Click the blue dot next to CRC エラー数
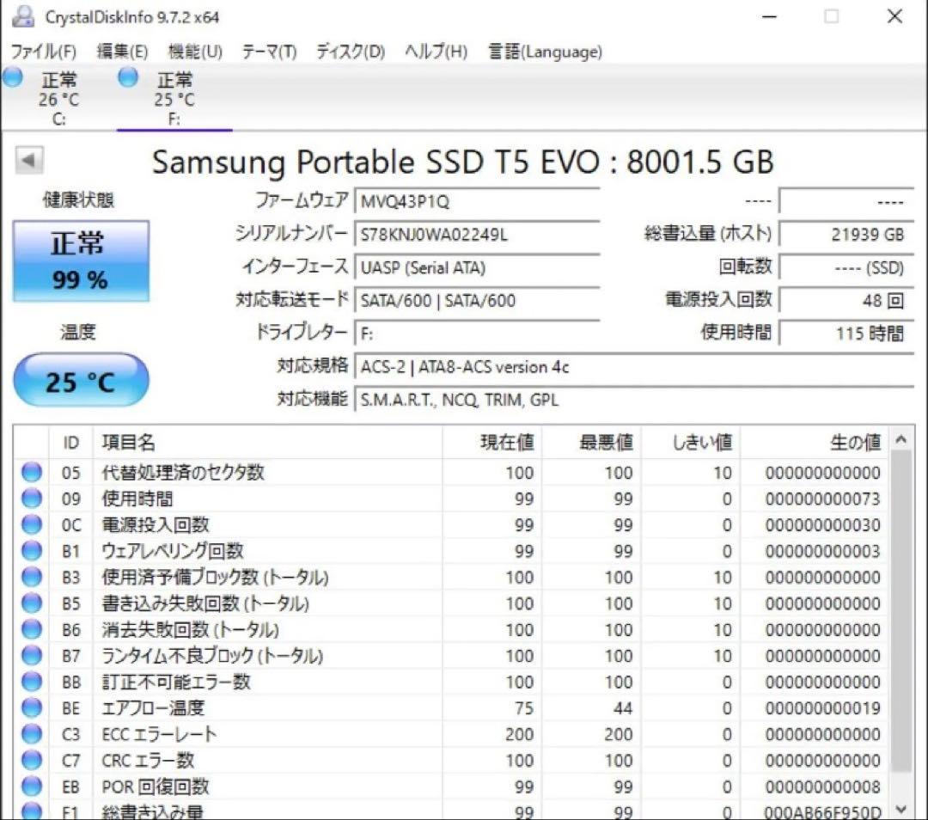The height and width of the screenshot is (820, 928). tap(31, 761)
